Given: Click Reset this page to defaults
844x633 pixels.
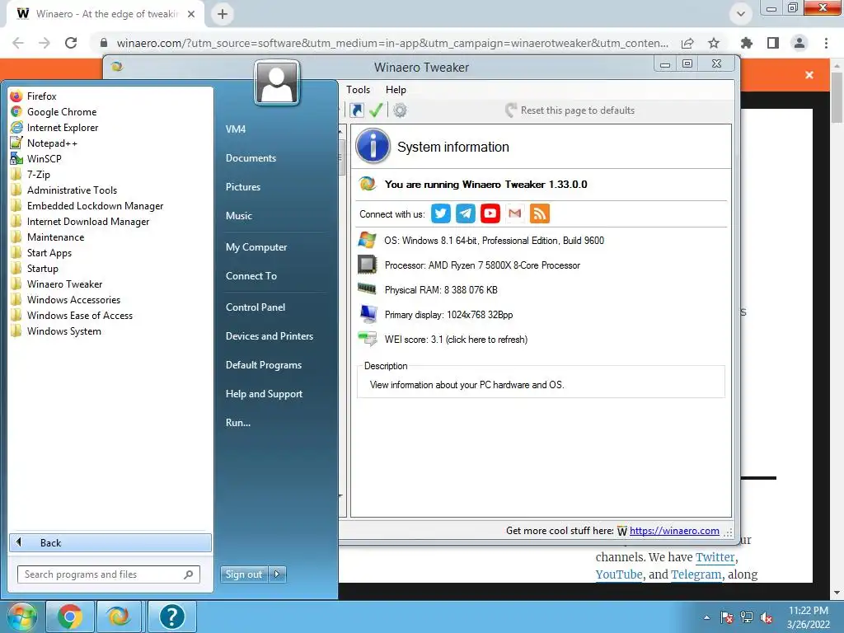Looking at the screenshot, I should 570,110.
